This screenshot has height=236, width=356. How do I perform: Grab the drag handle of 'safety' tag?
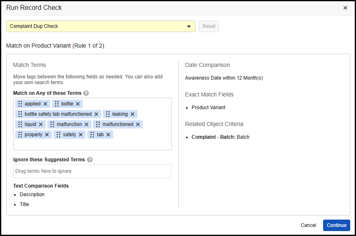click(58, 135)
